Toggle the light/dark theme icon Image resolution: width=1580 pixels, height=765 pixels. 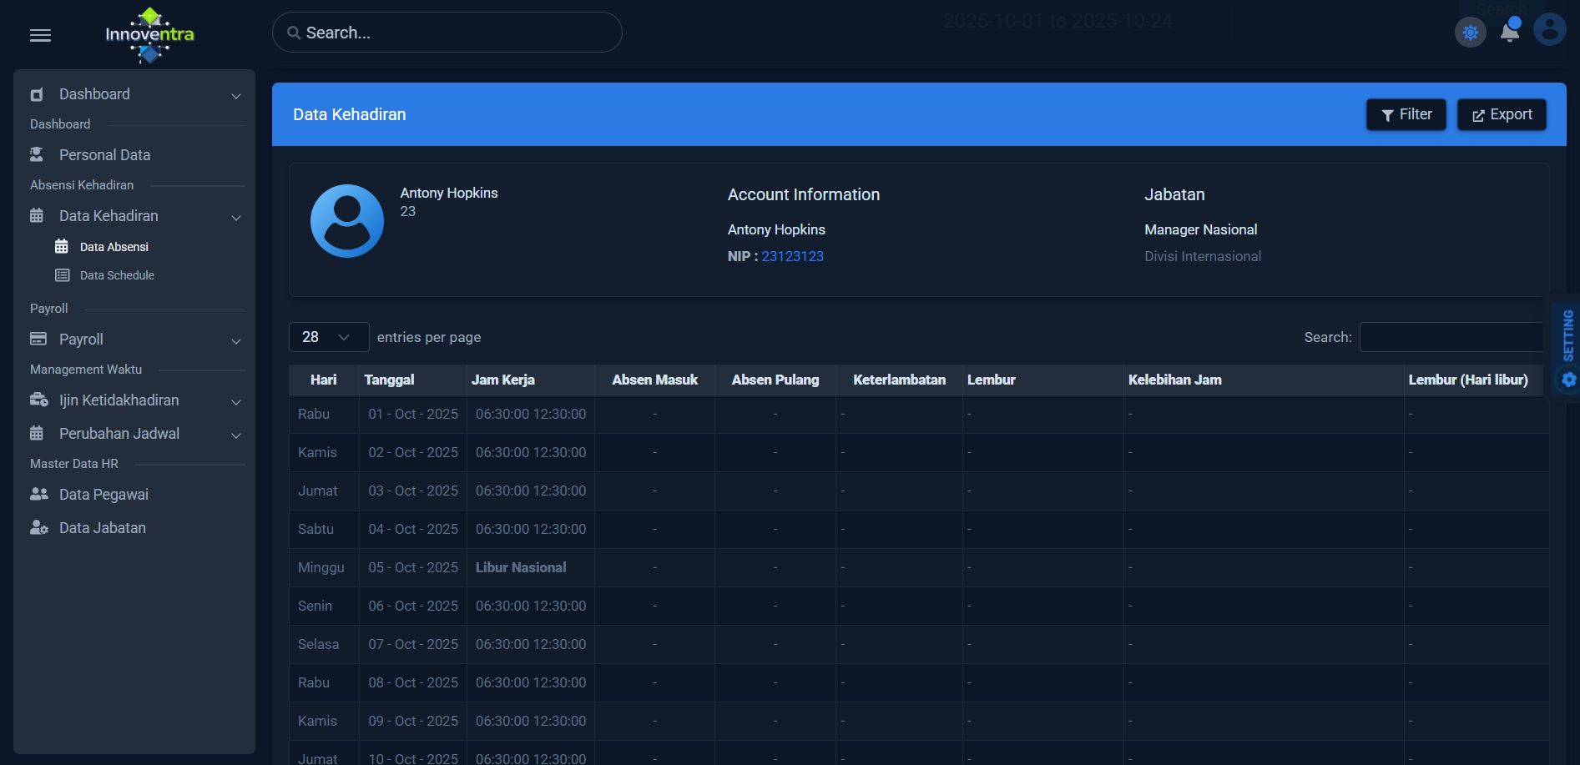click(x=1471, y=33)
